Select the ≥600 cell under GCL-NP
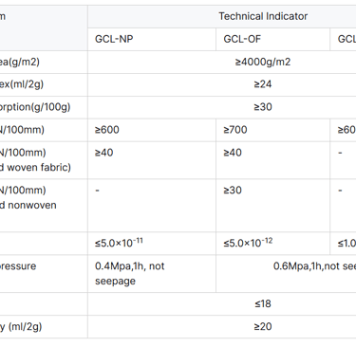 152,130
